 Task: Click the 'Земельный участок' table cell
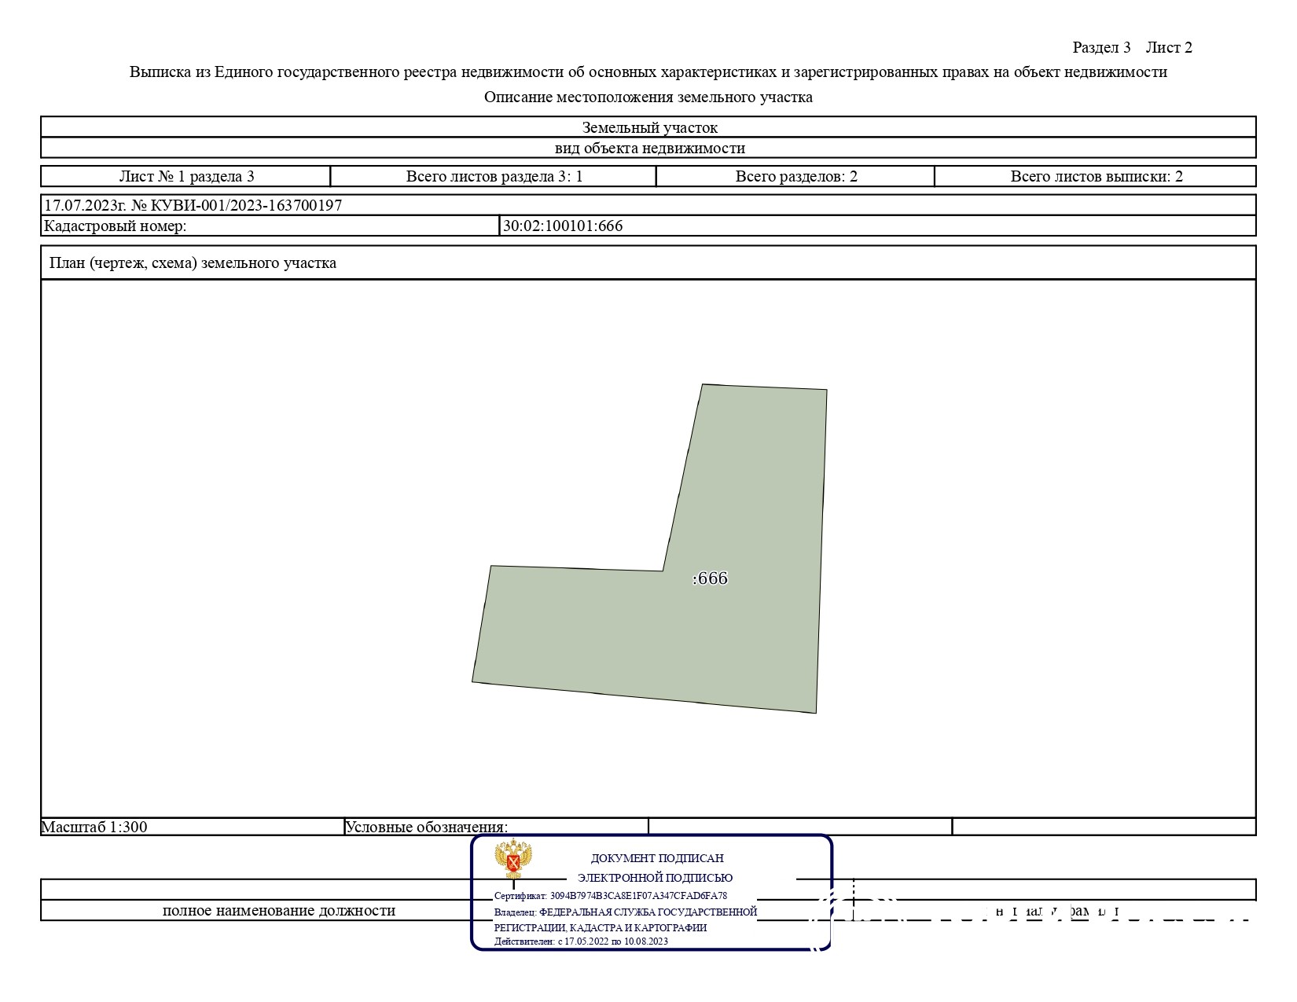click(x=648, y=127)
